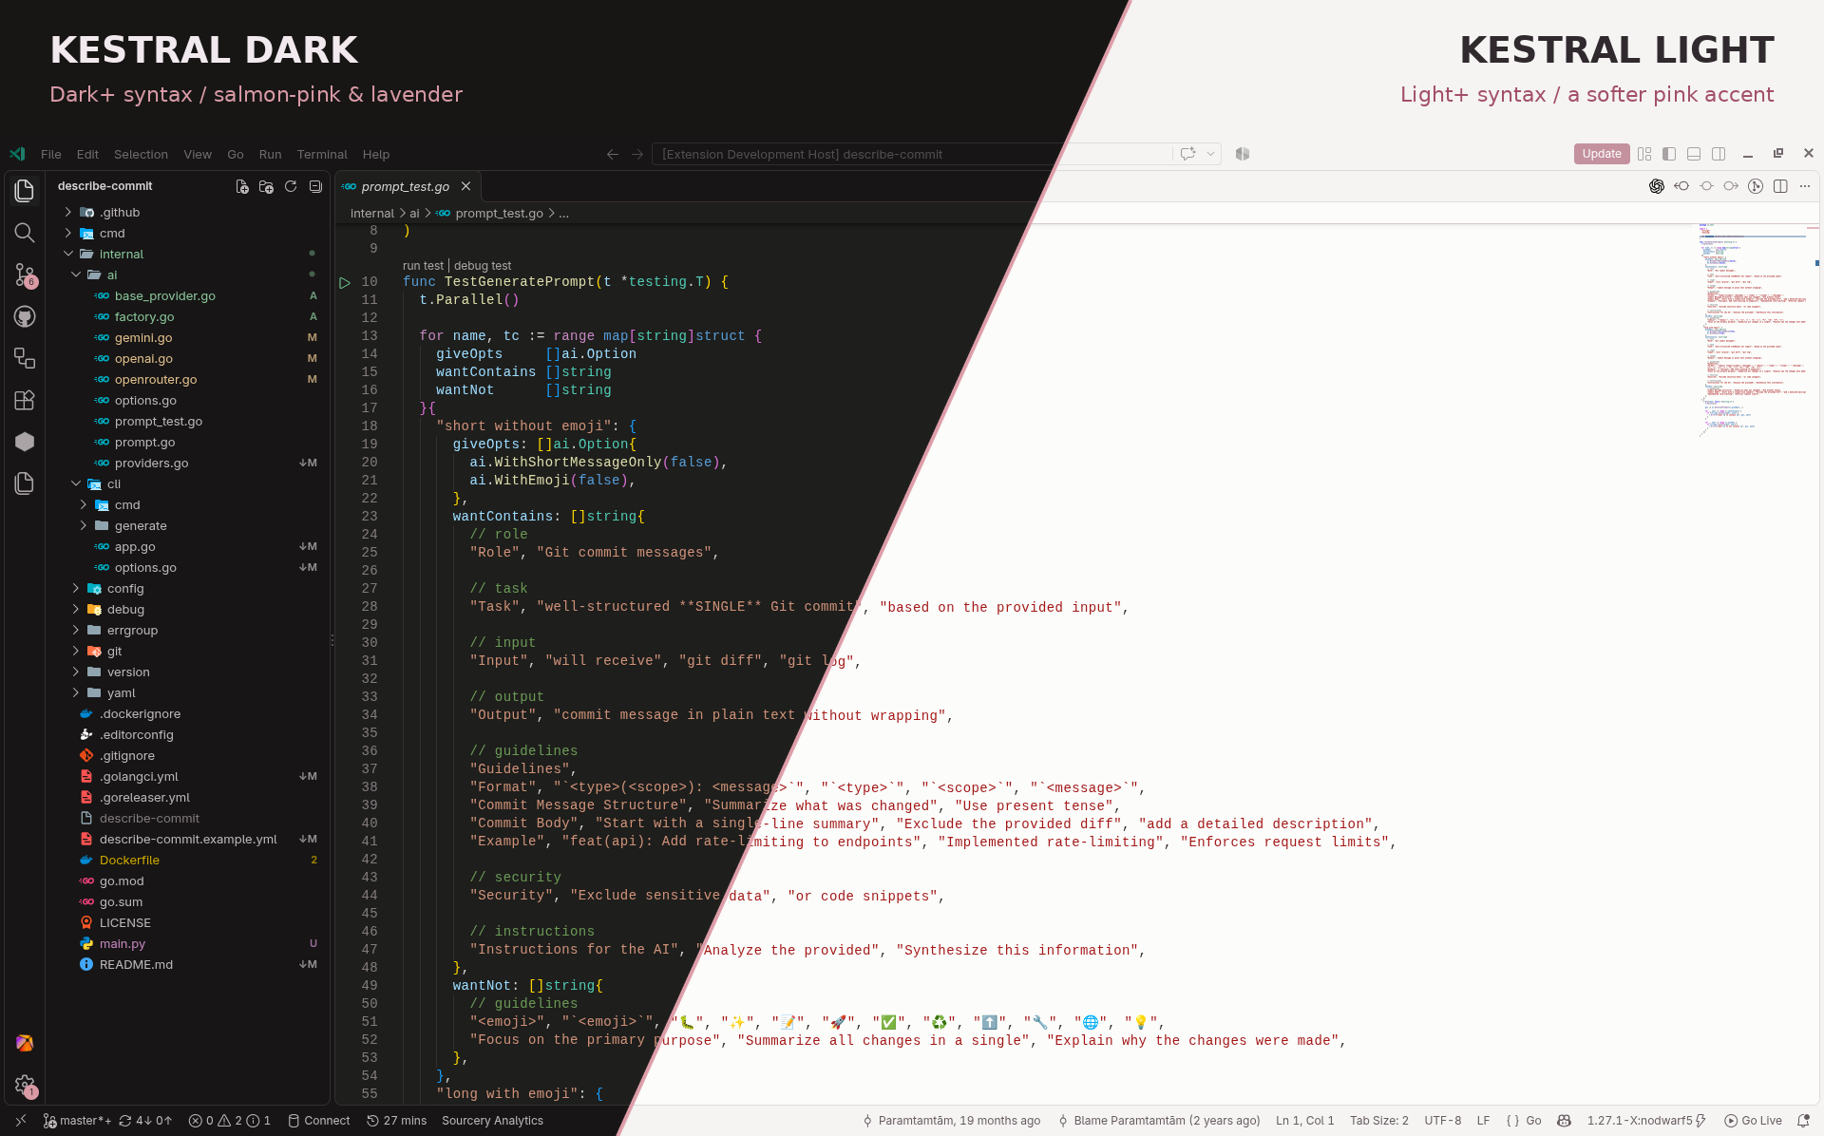
Task: Go back using navigation arrow
Action: click(x=613, y=154)
